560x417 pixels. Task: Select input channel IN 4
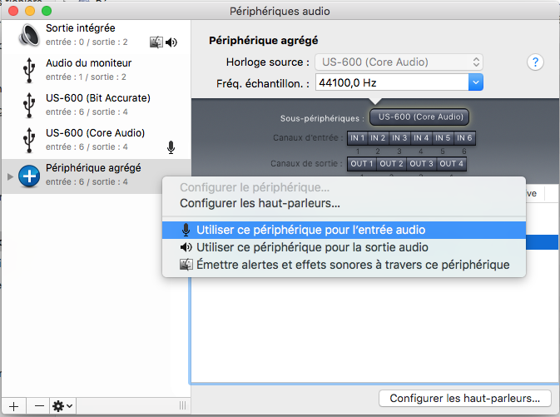[x=421, y=138]
